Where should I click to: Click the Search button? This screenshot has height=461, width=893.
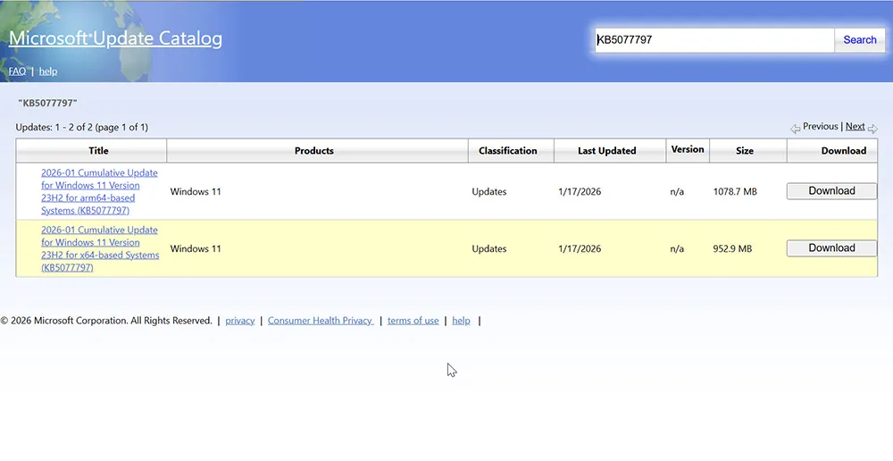click(x=859, y=40)
